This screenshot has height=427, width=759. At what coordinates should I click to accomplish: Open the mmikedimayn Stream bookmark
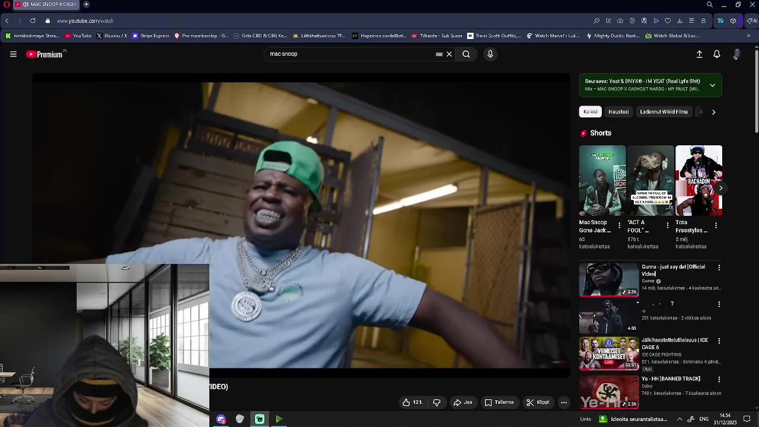[33, 36]
